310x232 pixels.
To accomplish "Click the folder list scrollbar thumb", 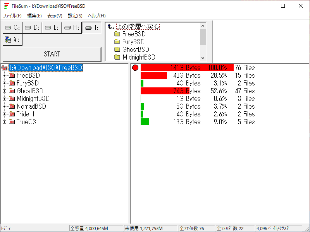I will [203, 37].
